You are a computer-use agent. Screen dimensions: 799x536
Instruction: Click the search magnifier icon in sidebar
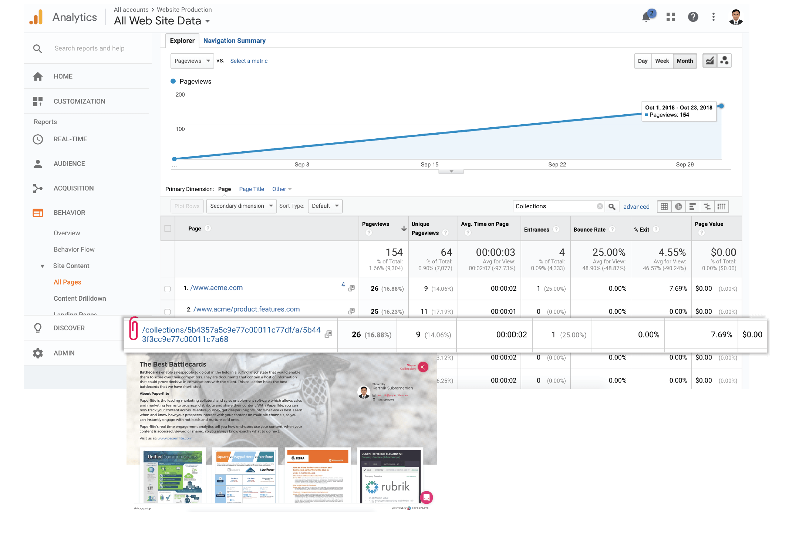(37, 48)
